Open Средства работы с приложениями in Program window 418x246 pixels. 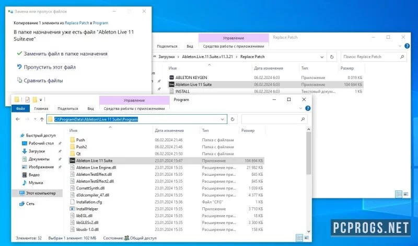(134, 108)
